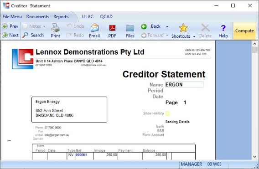
Task: Click 00 W03 in the status bar
Action: tap(214, 164)
